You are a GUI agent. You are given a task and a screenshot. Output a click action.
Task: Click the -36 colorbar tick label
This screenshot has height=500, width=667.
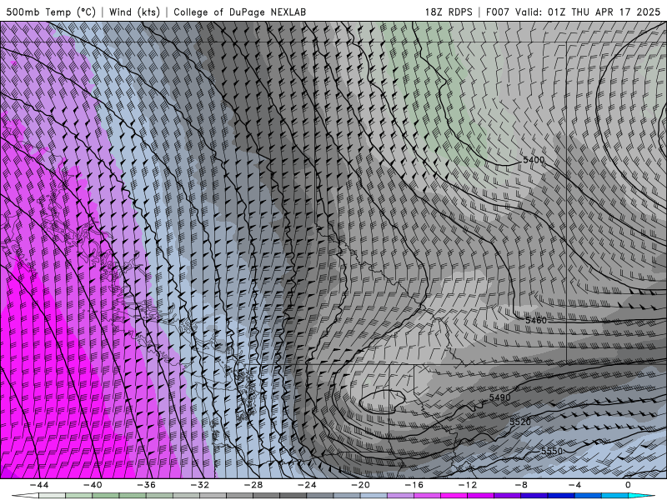tap(147, 485)
